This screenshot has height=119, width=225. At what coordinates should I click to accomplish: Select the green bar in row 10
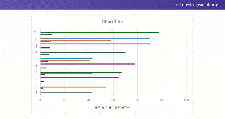[x=100, y=33]
